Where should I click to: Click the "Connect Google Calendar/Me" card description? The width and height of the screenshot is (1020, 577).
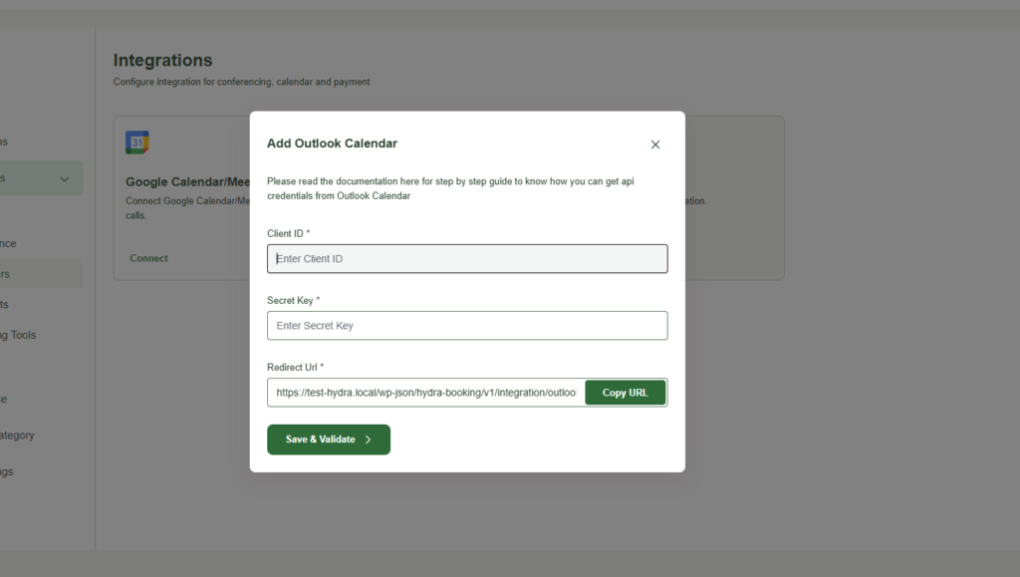[187, 208]
